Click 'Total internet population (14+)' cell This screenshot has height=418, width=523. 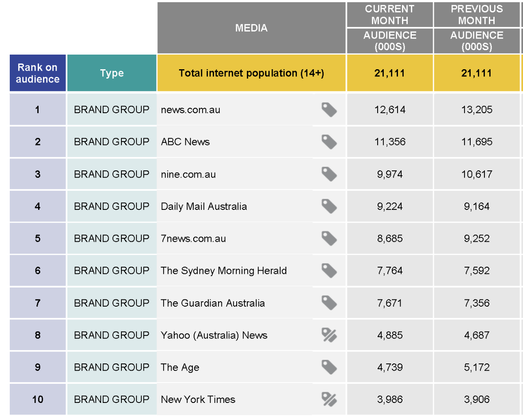(251, 73)
